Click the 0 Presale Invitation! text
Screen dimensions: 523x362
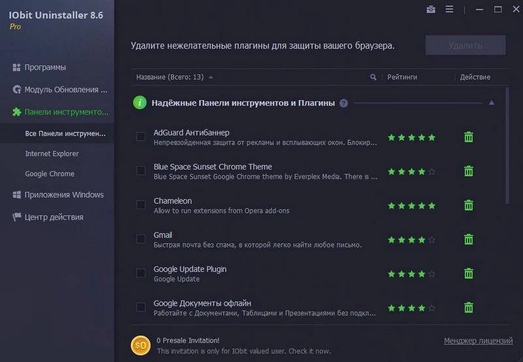click(188, 340)
